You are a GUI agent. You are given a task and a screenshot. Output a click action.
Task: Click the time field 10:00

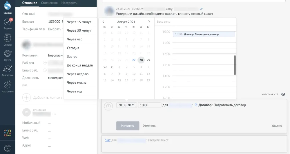[x=150, y=105]
